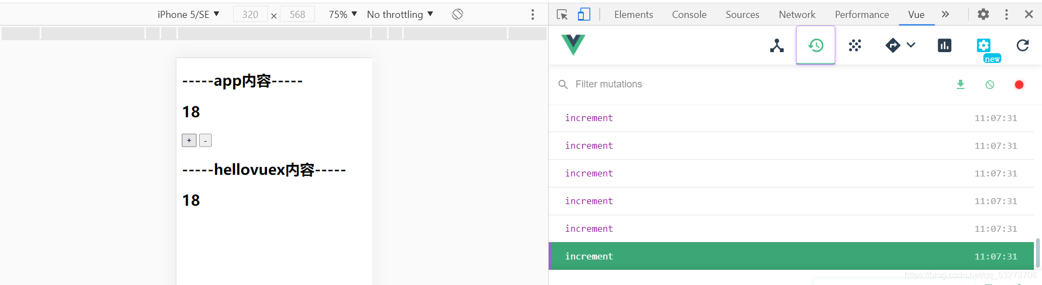1042x285 pixels.
Task: Click the - button under app content
Action: coord(205,141)
